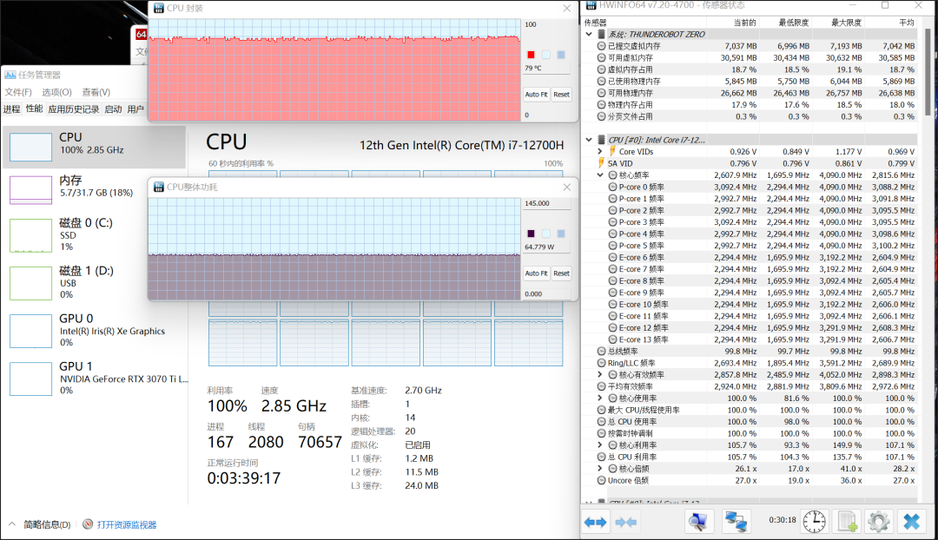Viewport: 938px width, 540px height.
Task: Click the sensor icon for 总线频率
Action: point(601,351)
